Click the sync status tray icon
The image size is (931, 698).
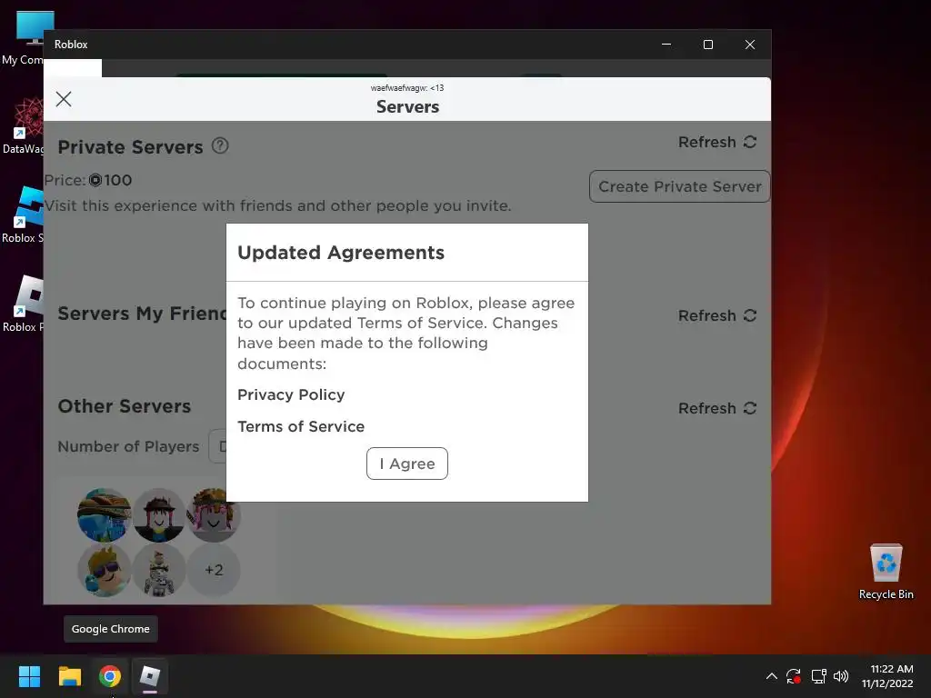coord(794,676)
